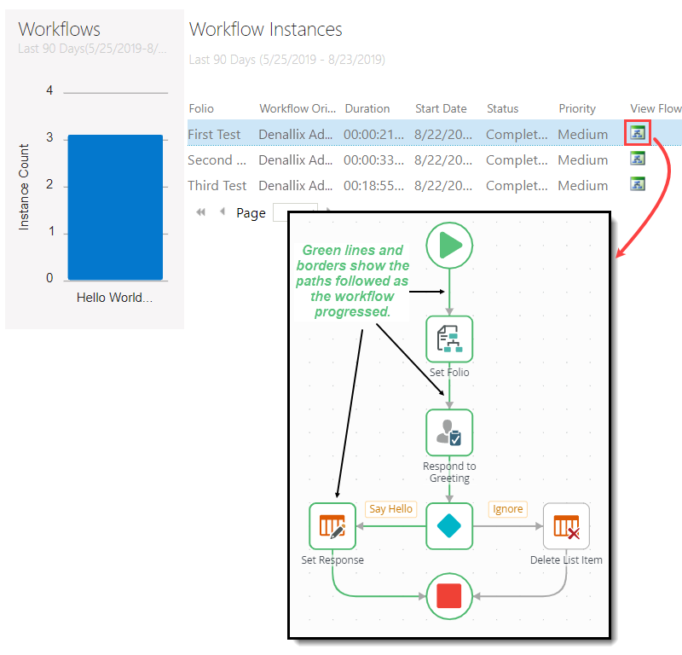Viewport: 682px width, 655px height.
Task: Select the green Start event icon
Action: (x=448, y=246)
